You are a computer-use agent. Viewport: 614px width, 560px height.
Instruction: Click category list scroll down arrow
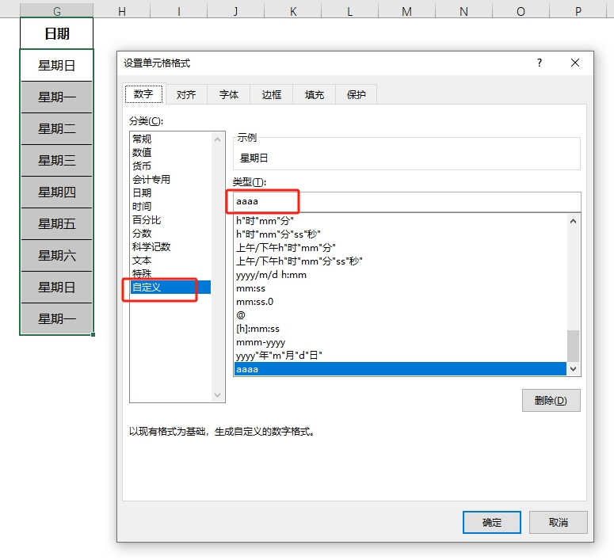click(218, 395)
